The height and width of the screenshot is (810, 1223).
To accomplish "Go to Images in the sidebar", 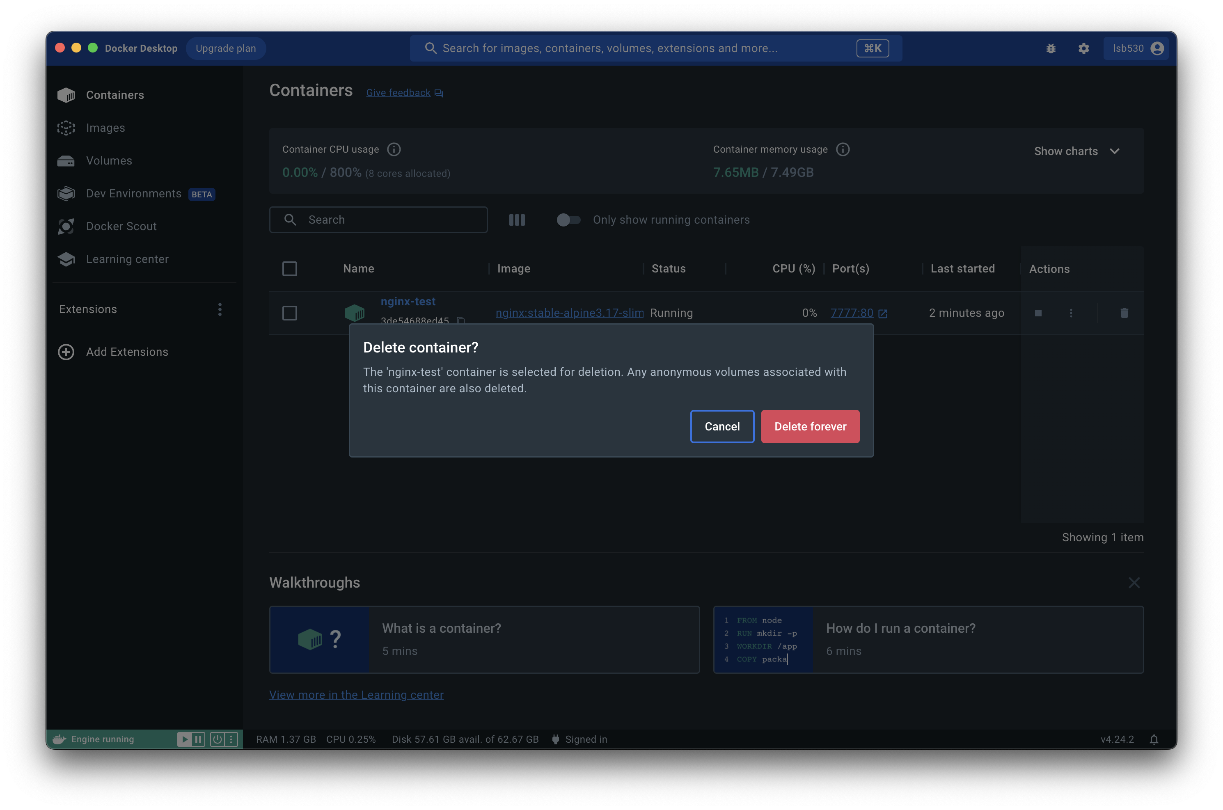I will (105, 128).
